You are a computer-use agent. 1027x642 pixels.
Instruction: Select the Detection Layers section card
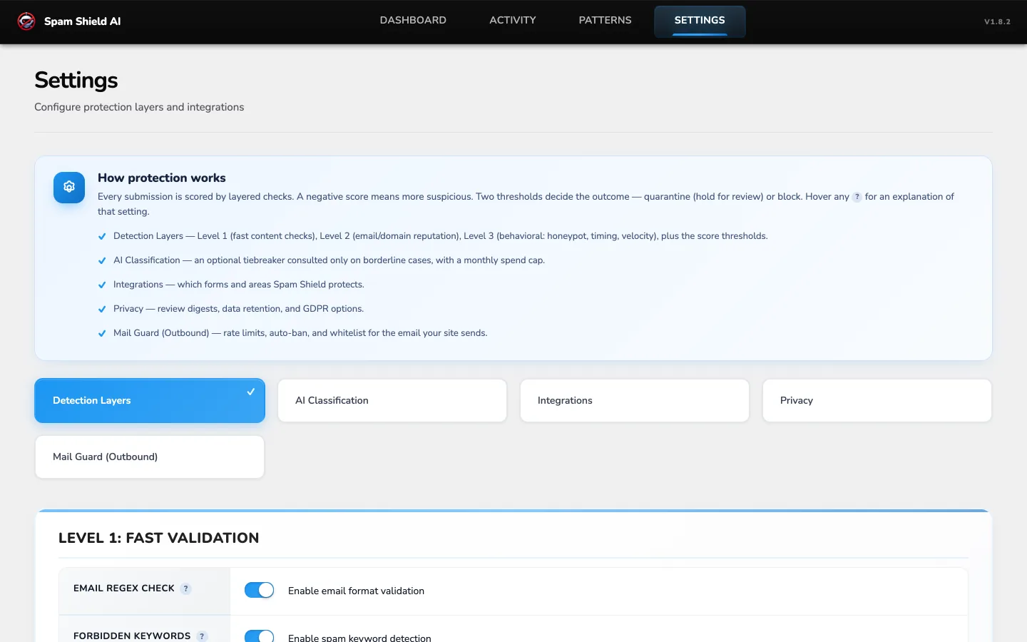coord(150,400)
